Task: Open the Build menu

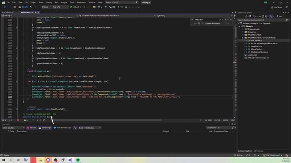Action: pos(41,2)
